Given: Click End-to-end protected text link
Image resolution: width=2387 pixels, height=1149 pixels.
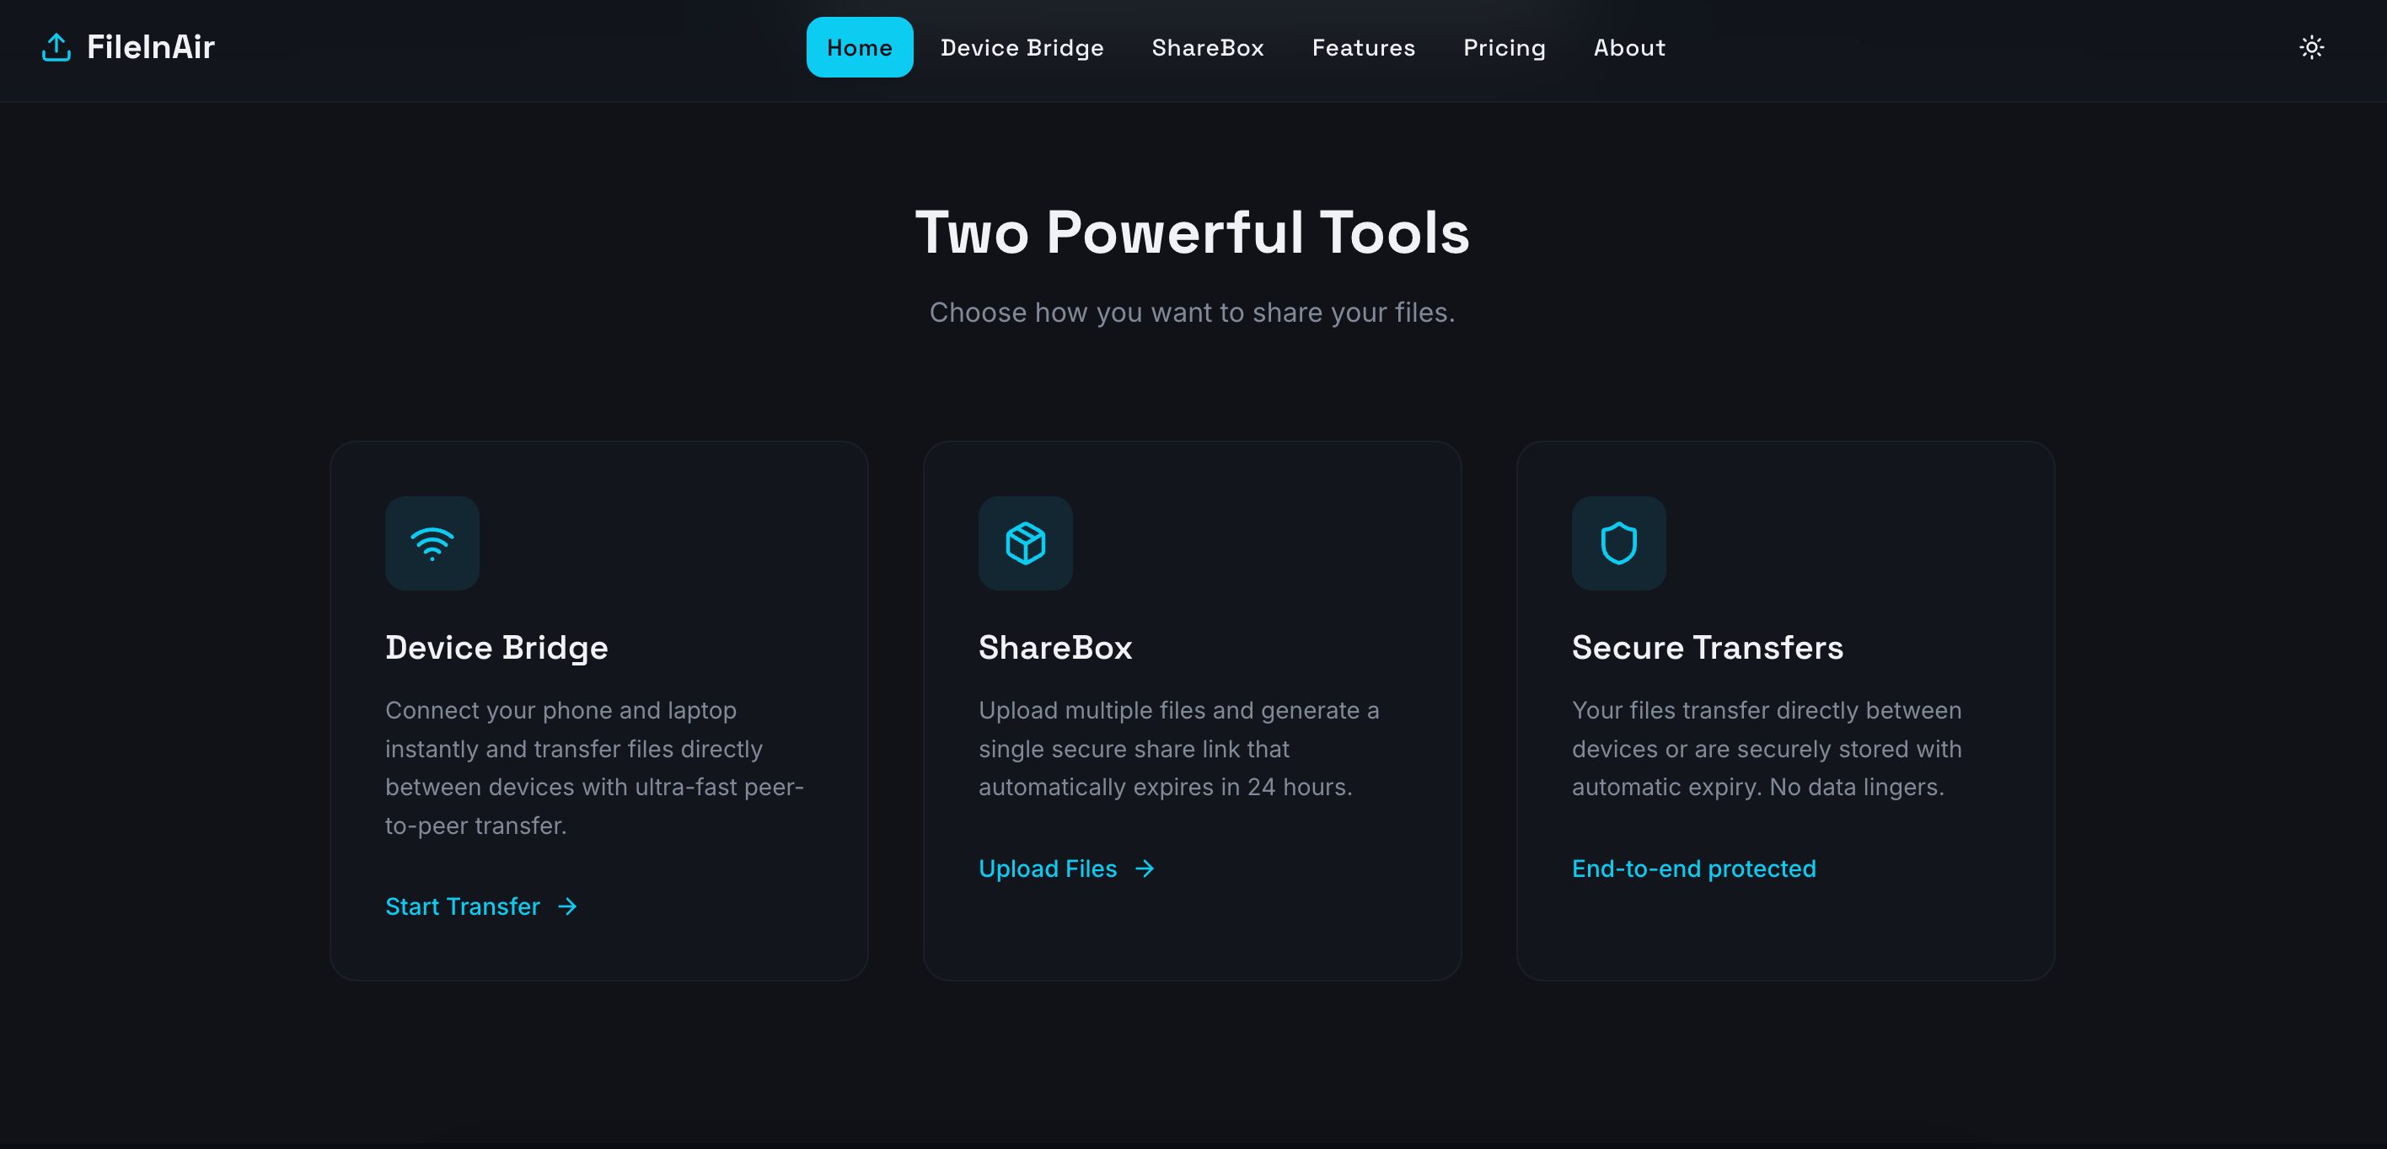Looking at the screenshot, I should pos(1693,868).
